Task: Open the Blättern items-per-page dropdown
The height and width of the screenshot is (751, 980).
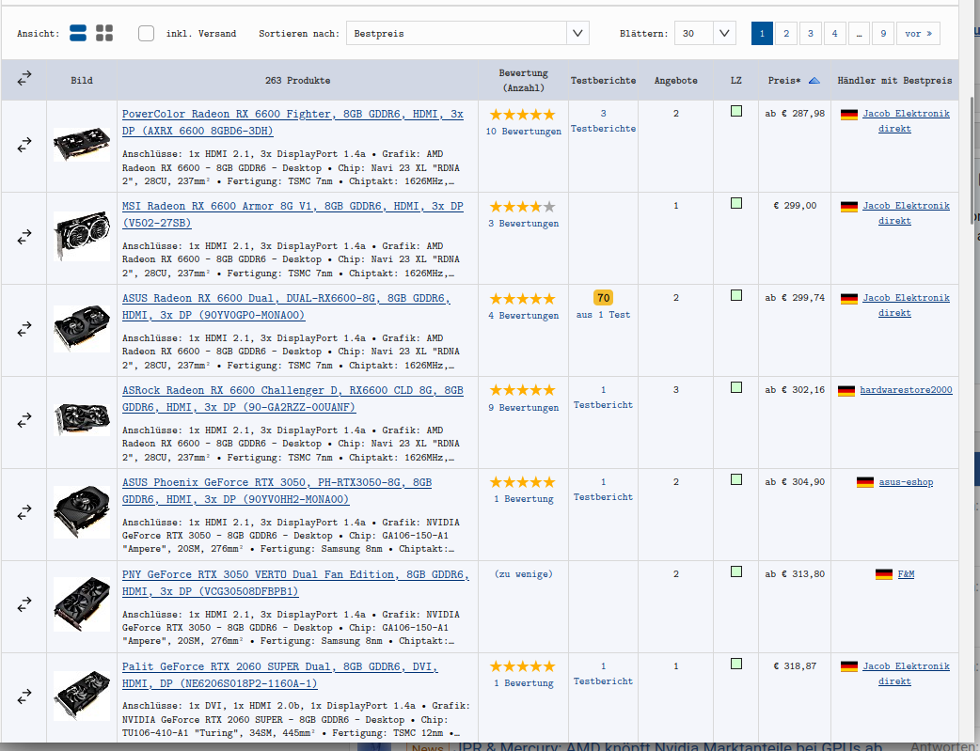Action: pos(705,33)
